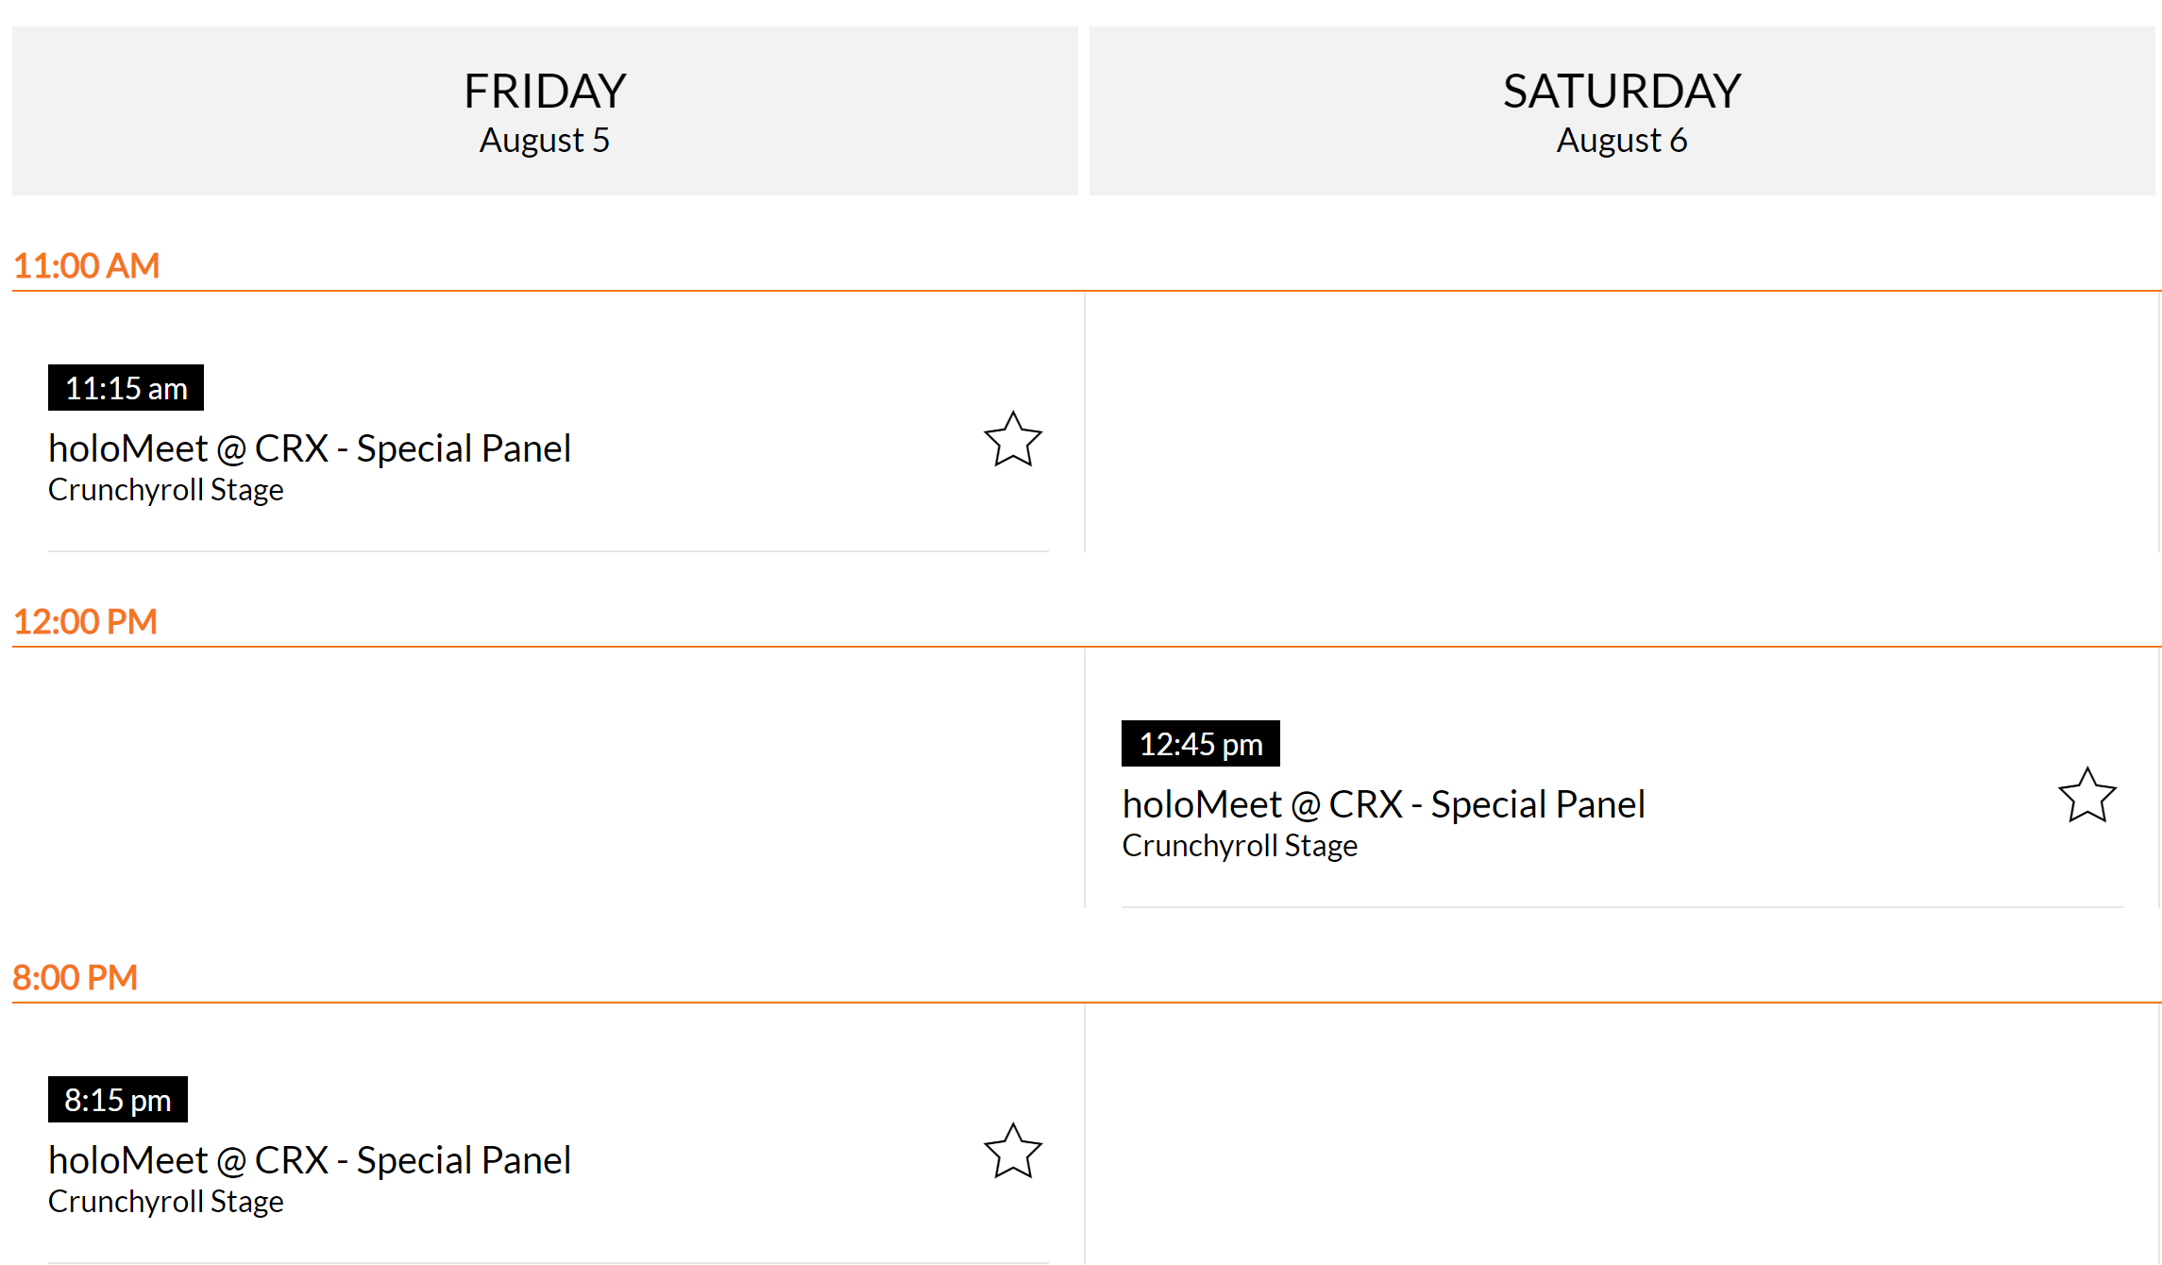Click the 8:00 PM section header
The image size is (2162, 1265).
[x=75, y=978]
